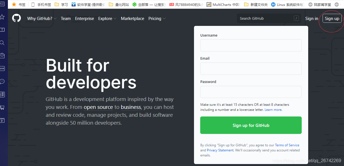Follow the open source link
This screenshot has width=344, height=166.
pos(98,107)
